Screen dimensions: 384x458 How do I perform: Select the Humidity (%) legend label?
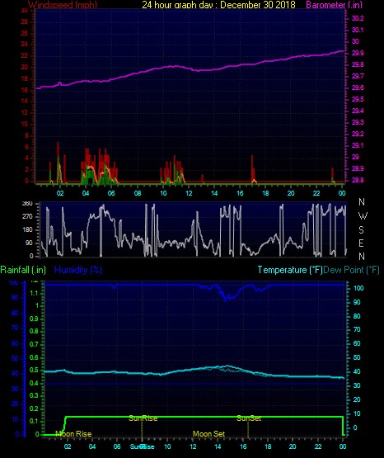click(78, 270)
